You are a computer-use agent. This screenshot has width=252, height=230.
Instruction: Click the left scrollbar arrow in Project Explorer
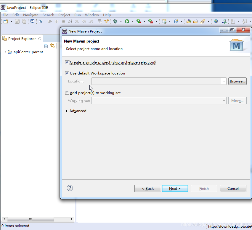tap(4, 219)
